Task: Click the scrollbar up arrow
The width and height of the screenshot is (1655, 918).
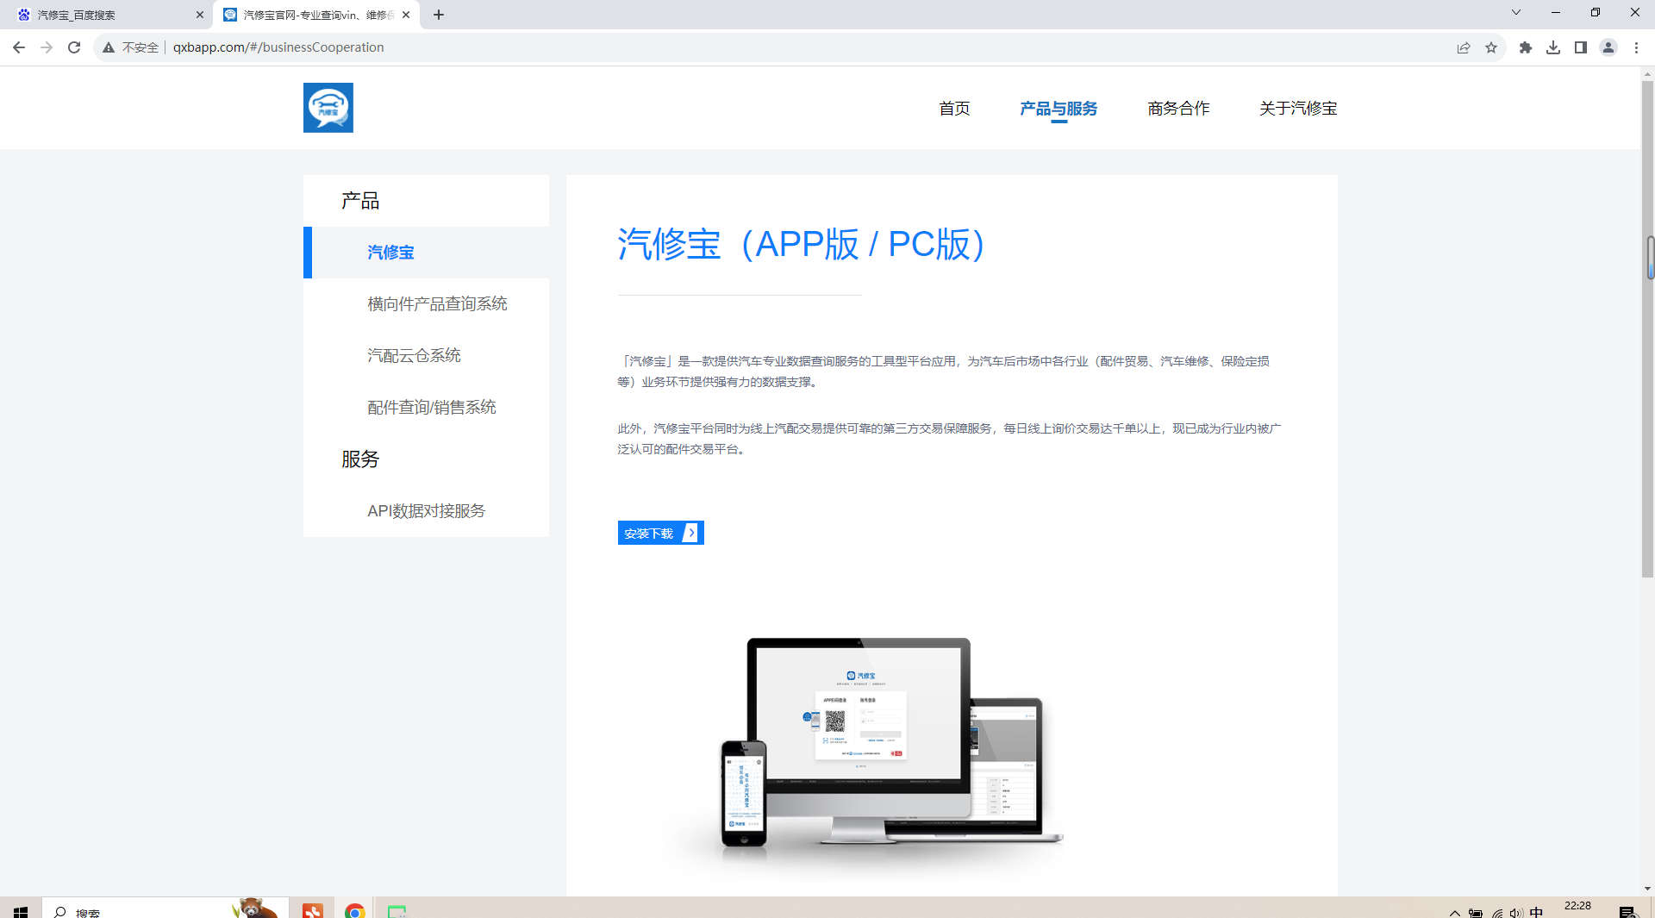Action: click(1647, 74)
